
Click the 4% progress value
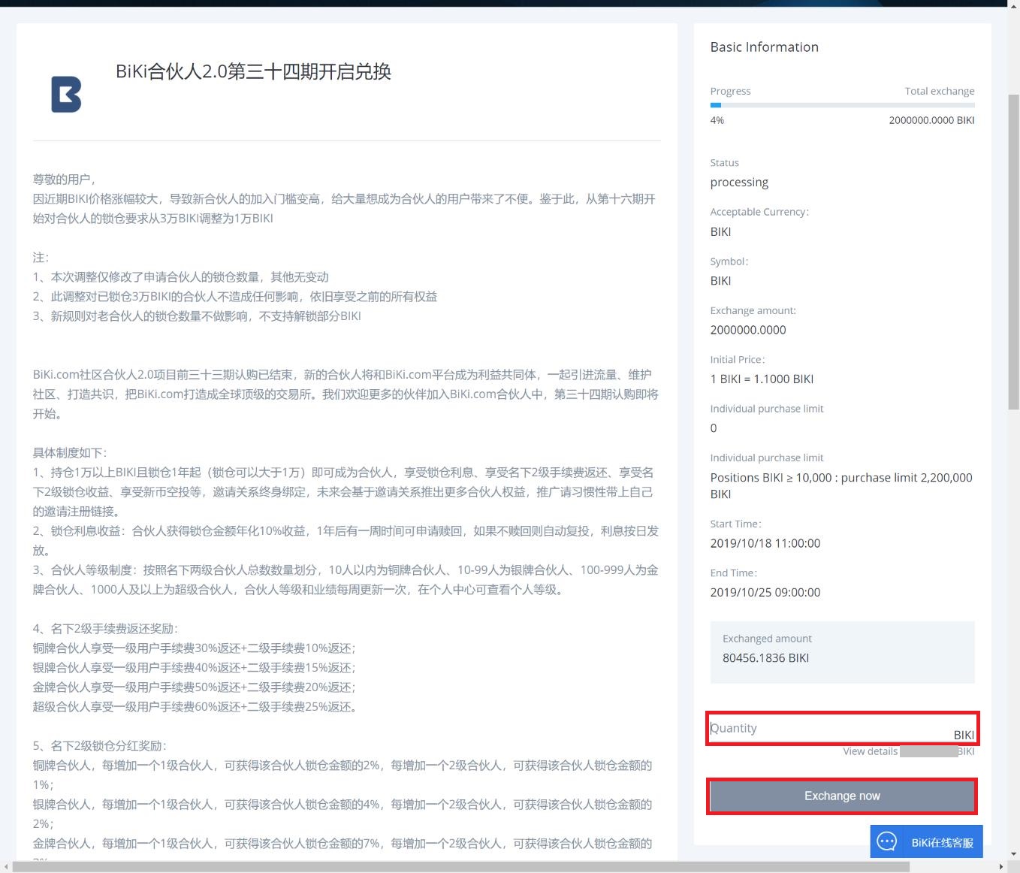click(x=717, y=120)
